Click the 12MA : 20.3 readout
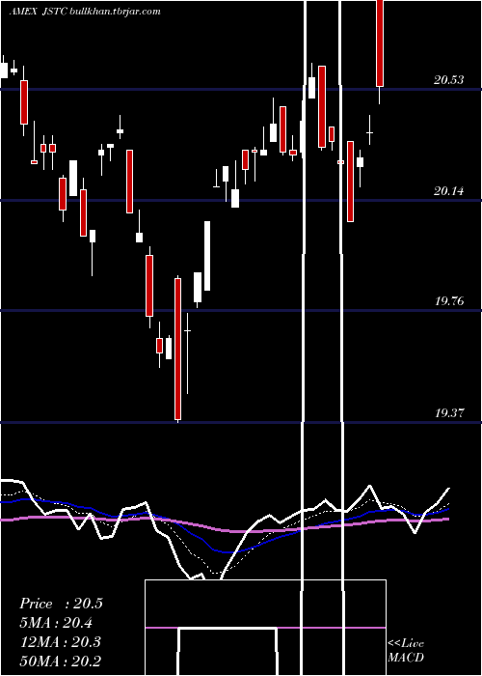 61,642
